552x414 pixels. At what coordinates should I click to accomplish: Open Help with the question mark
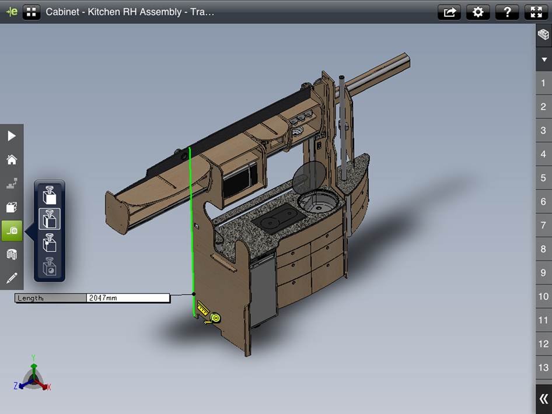click(x=508, y=12)
